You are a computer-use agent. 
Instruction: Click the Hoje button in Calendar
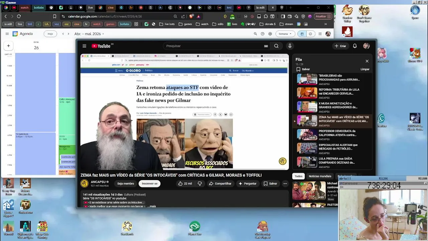click(x=50, y=34)
